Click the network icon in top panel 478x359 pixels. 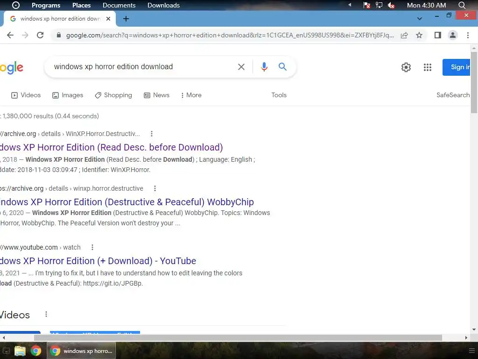[379, 5]
